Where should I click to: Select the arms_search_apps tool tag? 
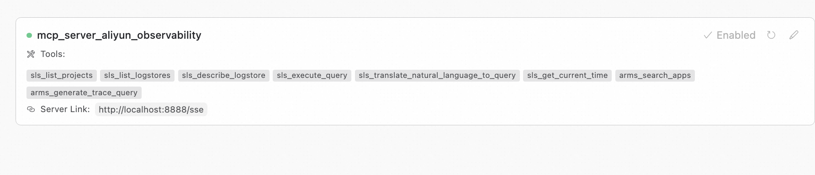coord(655,76)
